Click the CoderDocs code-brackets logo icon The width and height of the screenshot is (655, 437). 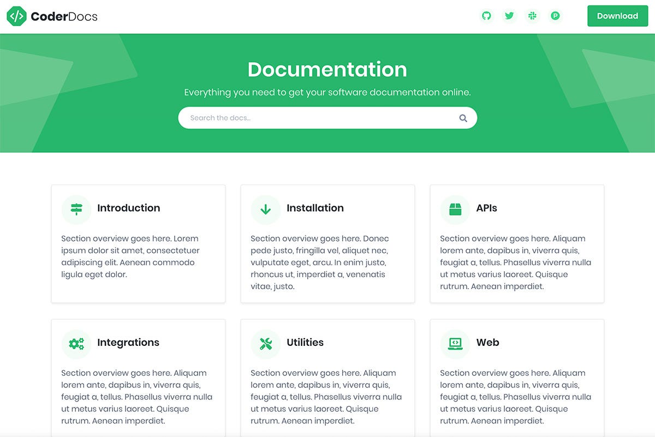click(17, 16)
